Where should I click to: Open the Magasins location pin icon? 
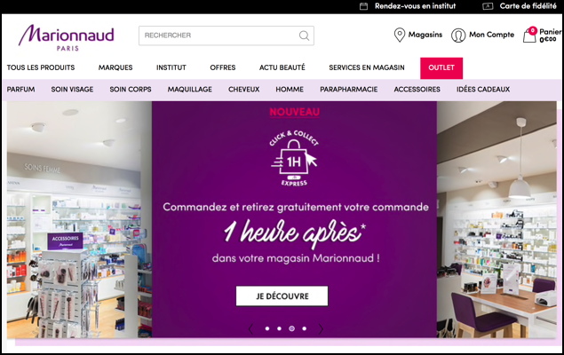(400, 35)
